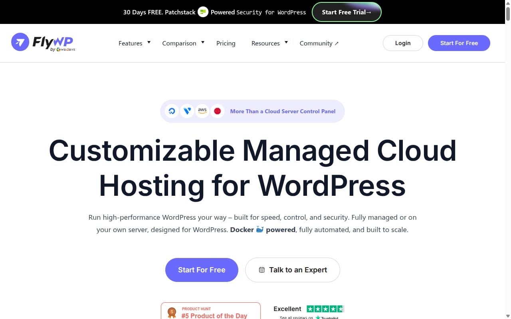
Task: Click the FlyWP logo
Action: (43, 43)
